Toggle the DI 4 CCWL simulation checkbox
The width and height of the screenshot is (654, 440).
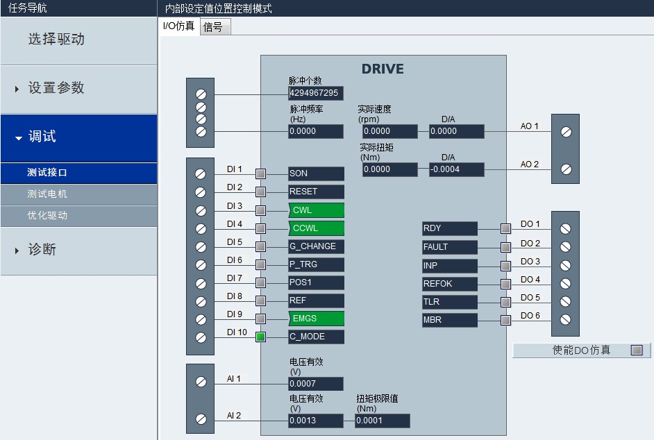point(260,228)
